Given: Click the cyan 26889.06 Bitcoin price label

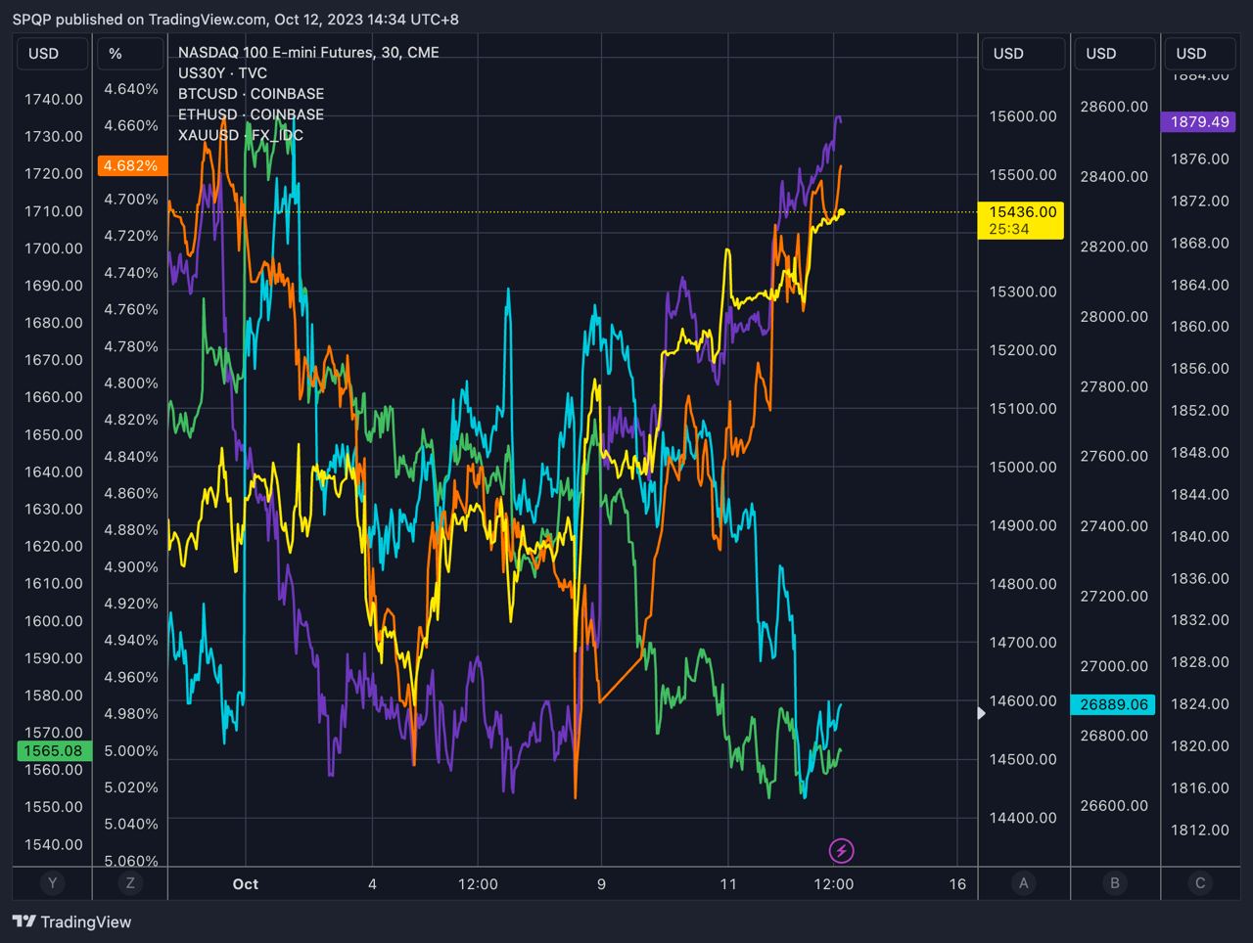Looking at the screenshot, I should 1114,704.
